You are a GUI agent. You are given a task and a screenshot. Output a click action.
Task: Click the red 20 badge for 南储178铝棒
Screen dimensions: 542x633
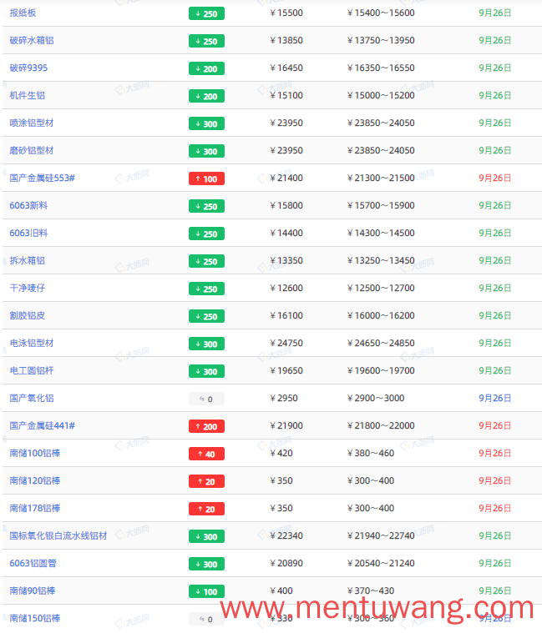[x=206, y=509]
